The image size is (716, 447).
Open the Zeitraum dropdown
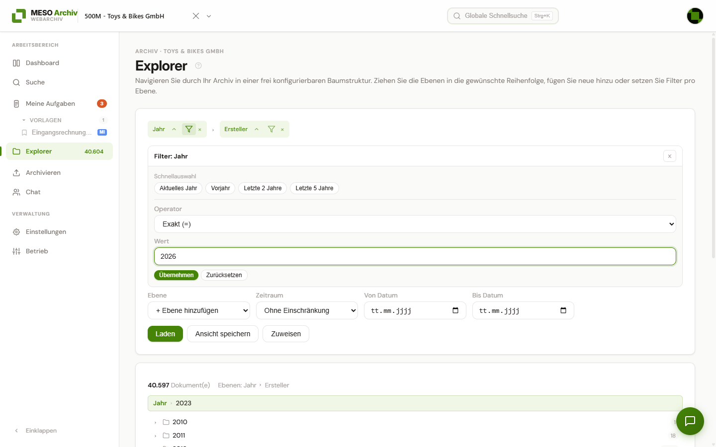pyautogui.click(x=307, y=310)
